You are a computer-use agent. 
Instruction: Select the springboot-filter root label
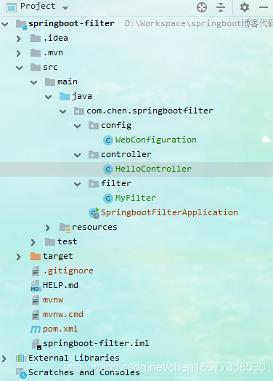click(x=71, y=23)
